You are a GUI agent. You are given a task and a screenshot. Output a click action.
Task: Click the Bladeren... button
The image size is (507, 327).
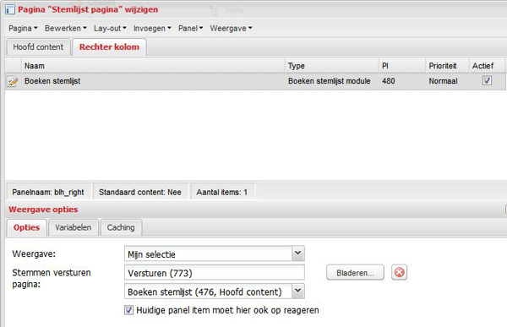coord(355,273)
